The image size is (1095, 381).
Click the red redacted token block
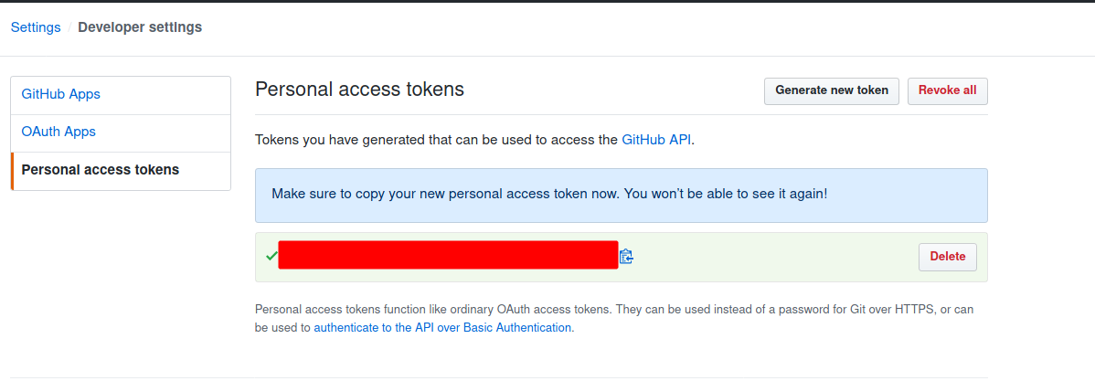pos(448,255)
